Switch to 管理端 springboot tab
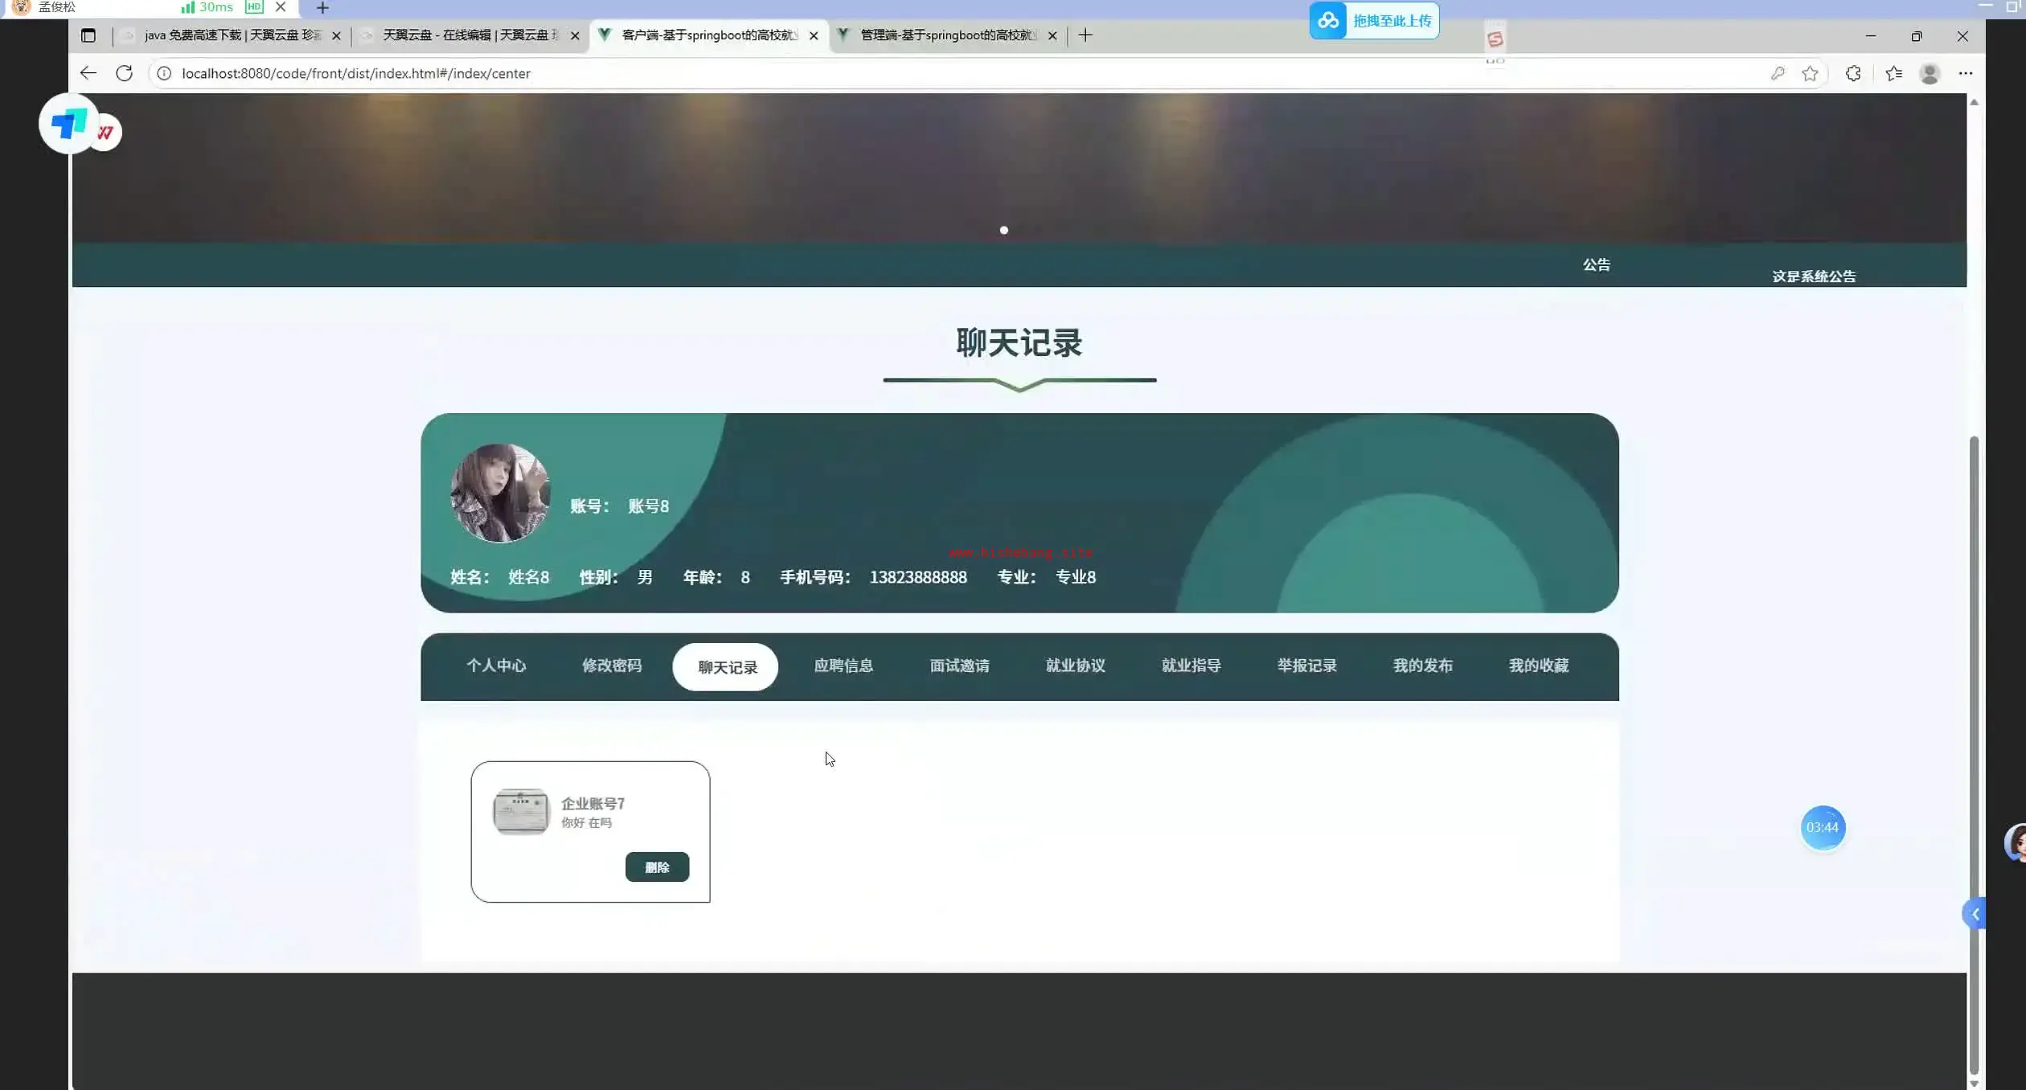Viewport: 2026px width, 1090px height. pos(947,35)
